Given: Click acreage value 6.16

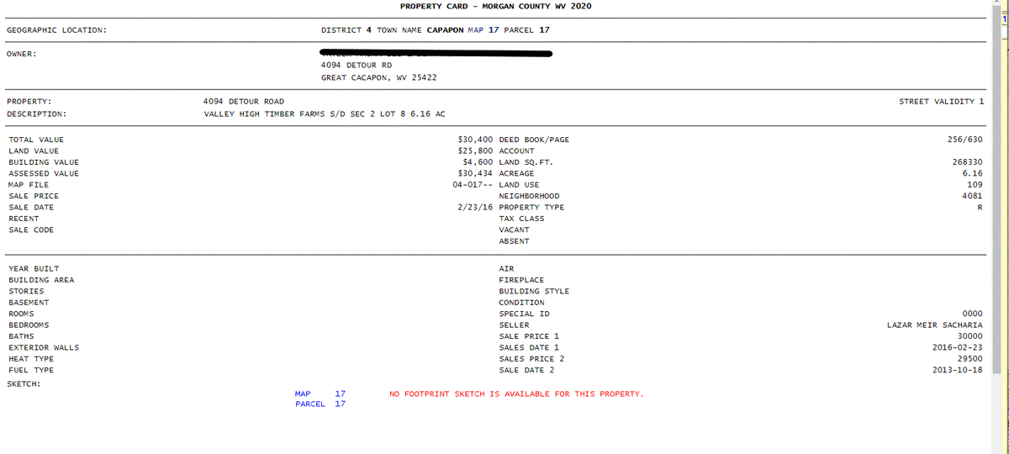Looking at the screenshot, I should tap(973, 173).
